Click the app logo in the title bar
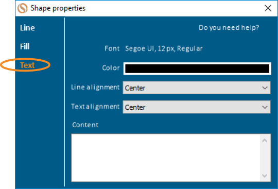 point(23,8)
